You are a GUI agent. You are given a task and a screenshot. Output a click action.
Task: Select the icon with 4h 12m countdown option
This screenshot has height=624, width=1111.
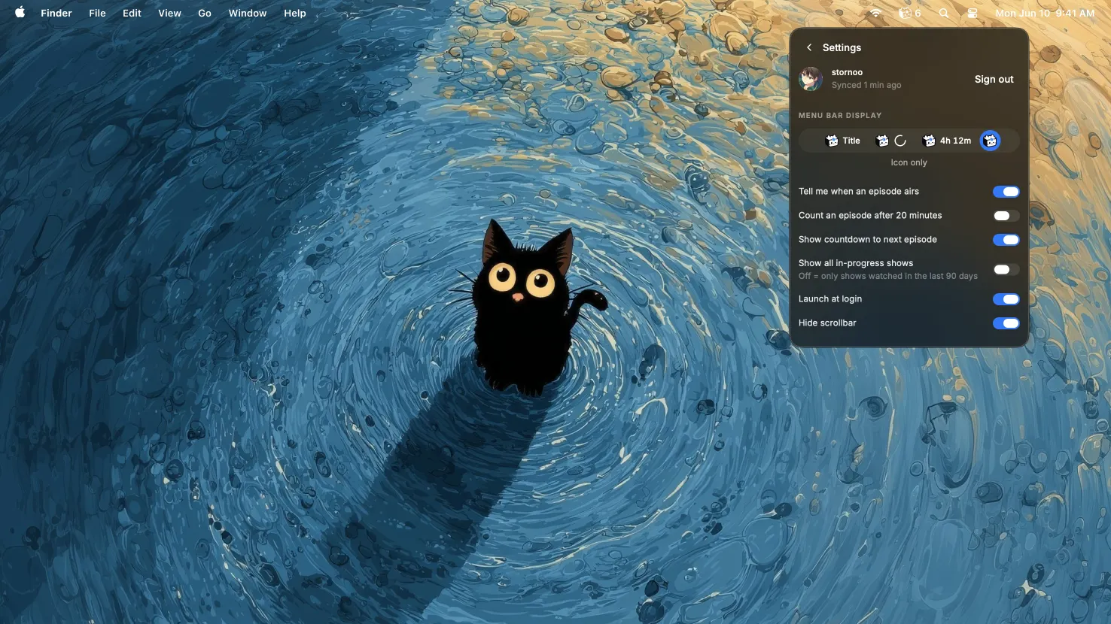coord(947,141)
